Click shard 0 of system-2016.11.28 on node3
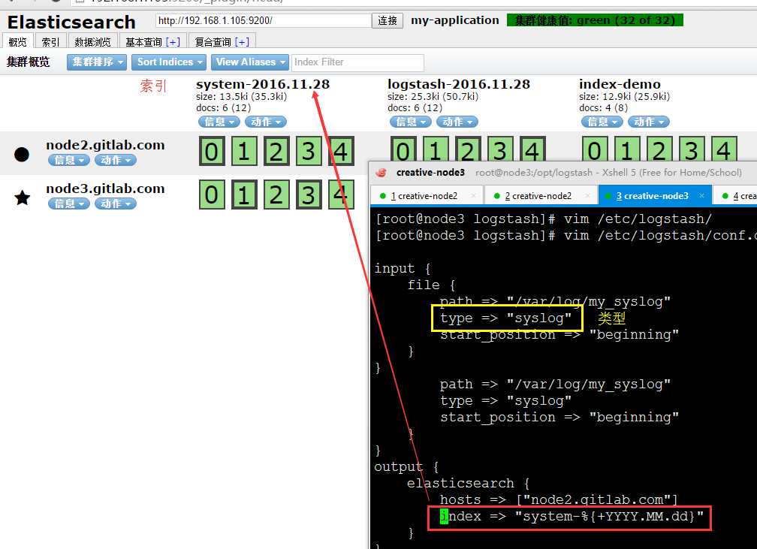The height and width of the screenshot is (549, 757). coord(212,195)
